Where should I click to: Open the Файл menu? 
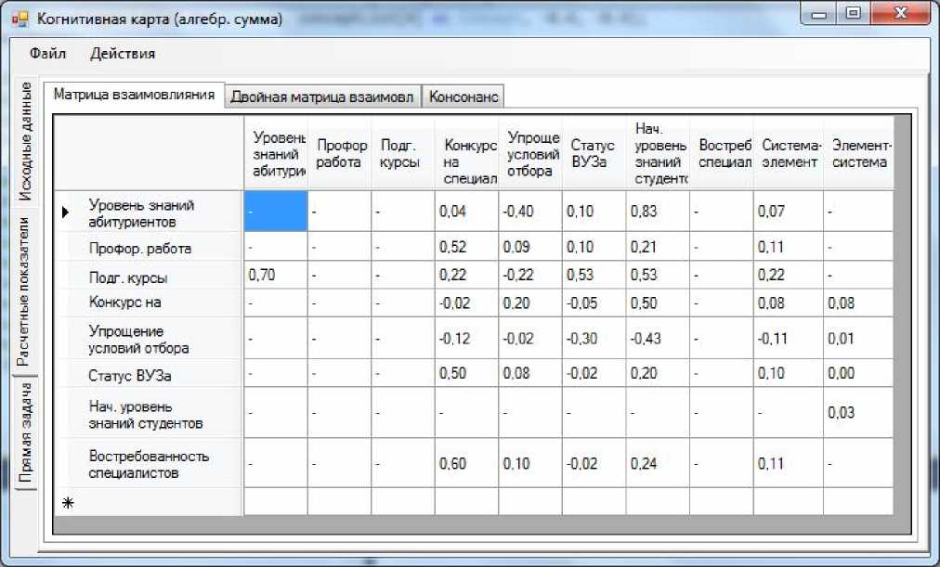pos(47,54)
